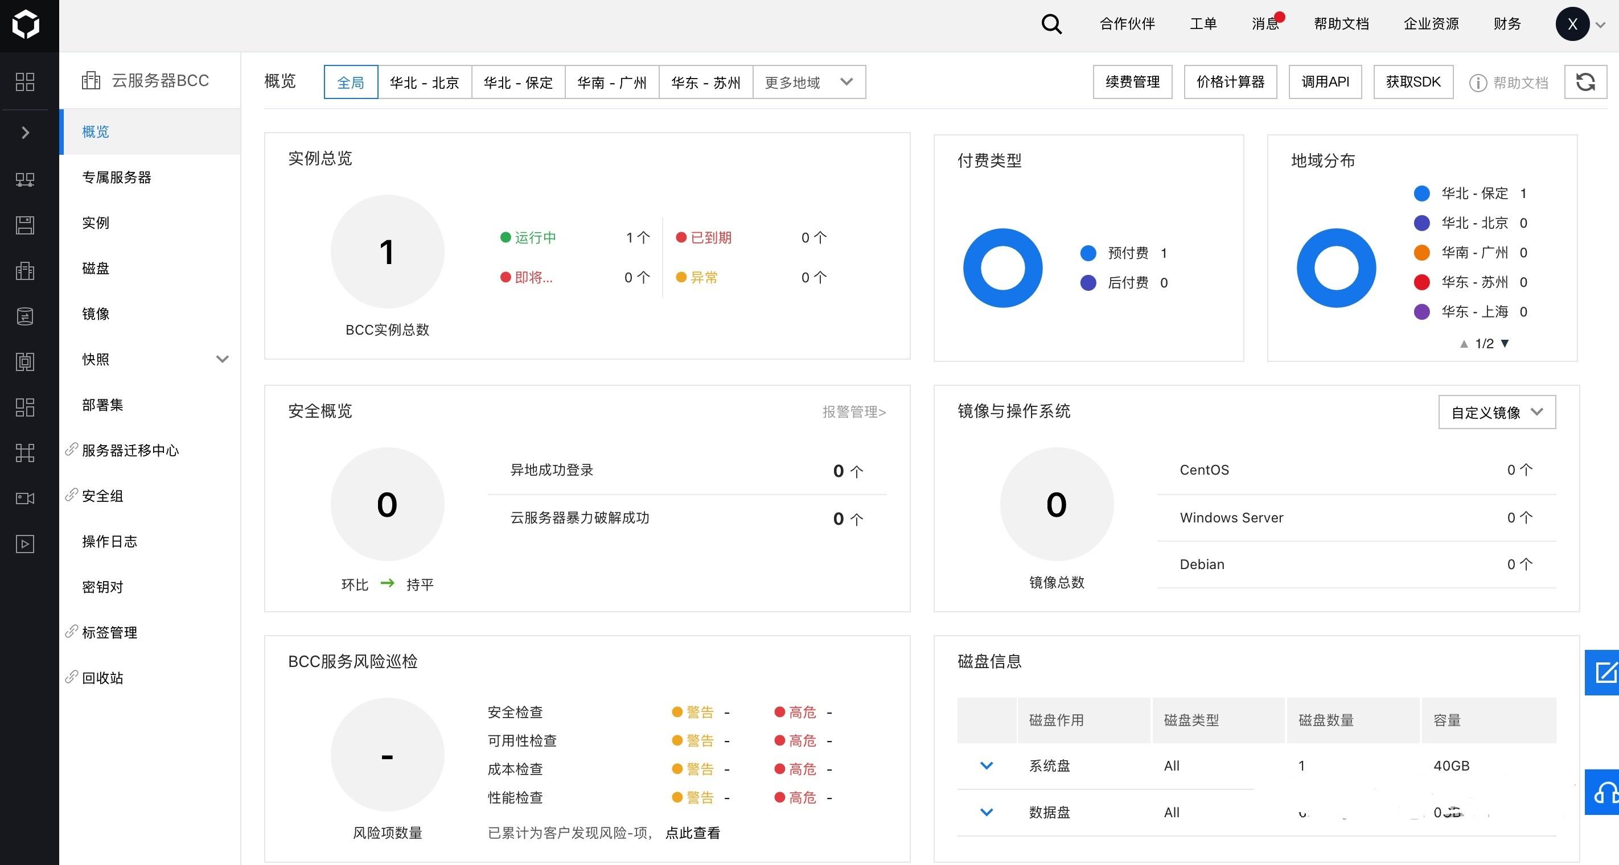The width and height of the screenshot is (1619, 865).
Task: Click the dashboard blocks sidebar icon
Action: 24,407
